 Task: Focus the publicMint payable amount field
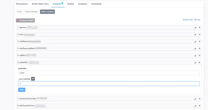point(109,73)
